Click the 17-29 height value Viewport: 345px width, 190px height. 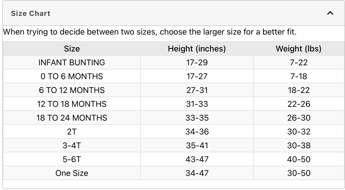click(197, 62)
